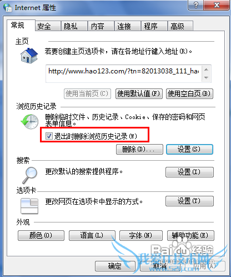Open the 颜色 (O) appearance settings
The width and height of the screenshot is (231, 277).
click(41, 235)
